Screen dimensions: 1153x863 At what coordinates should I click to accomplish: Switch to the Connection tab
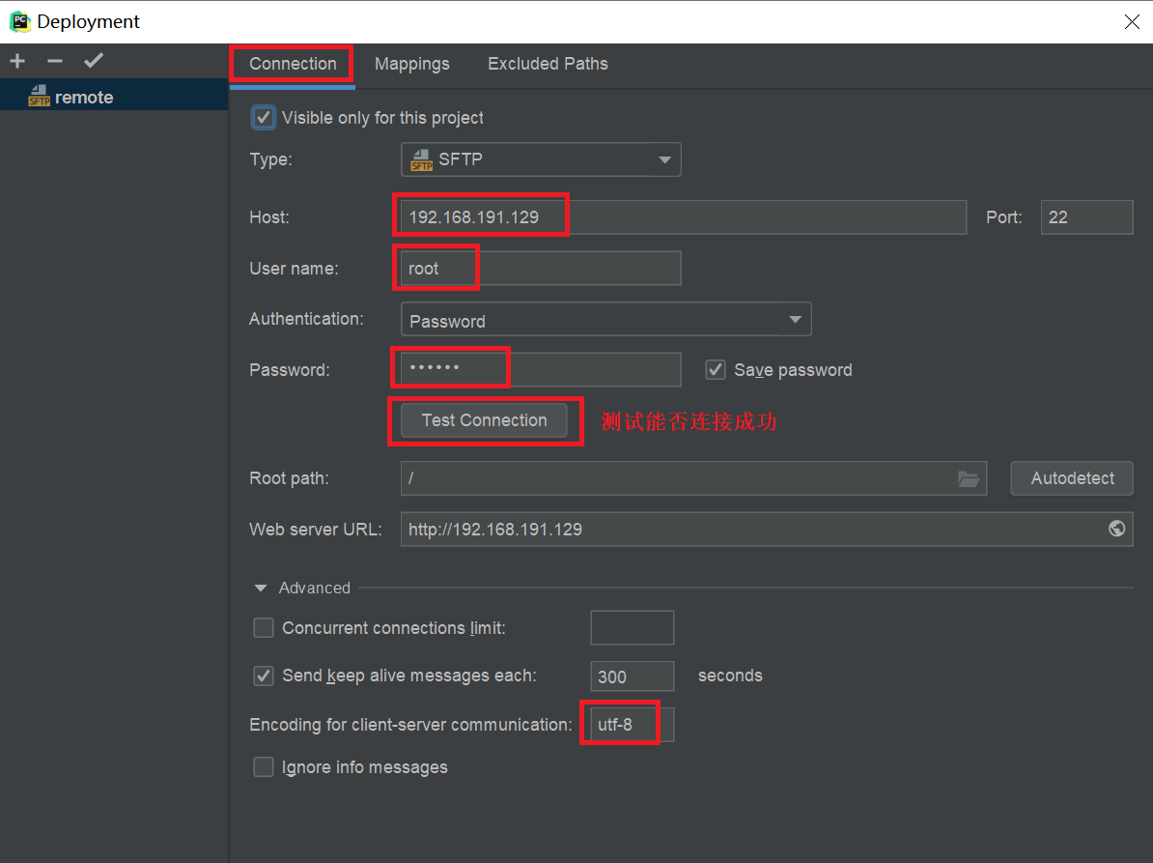[293, 64]
